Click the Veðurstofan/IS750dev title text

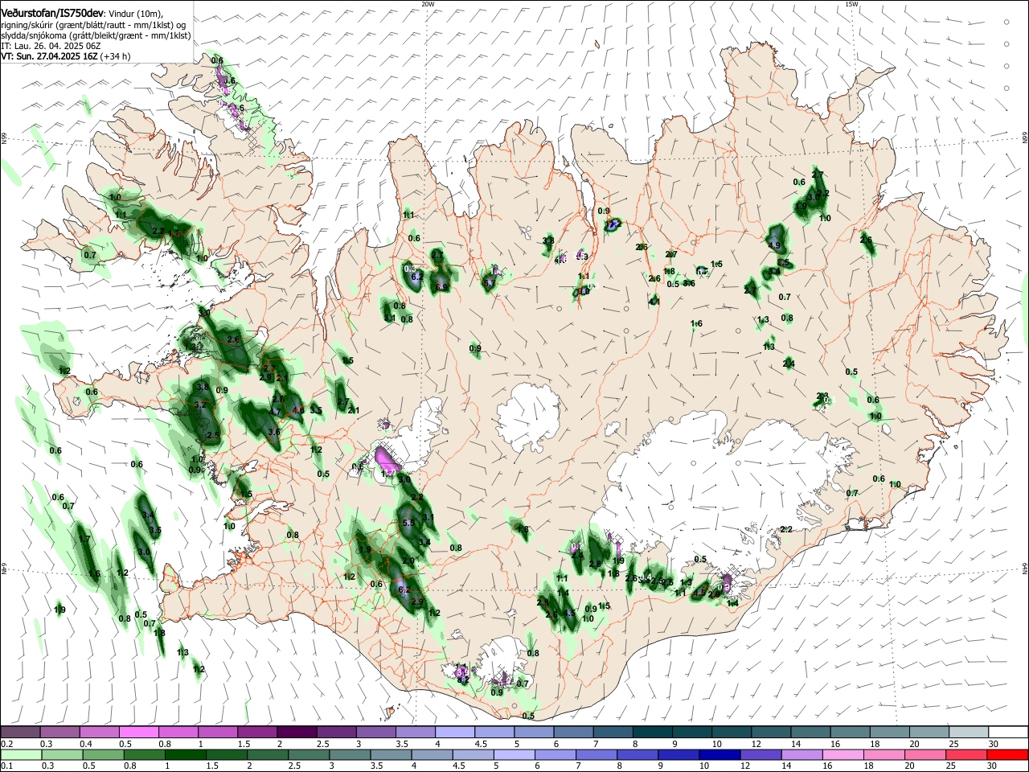(x=51, y=13)
